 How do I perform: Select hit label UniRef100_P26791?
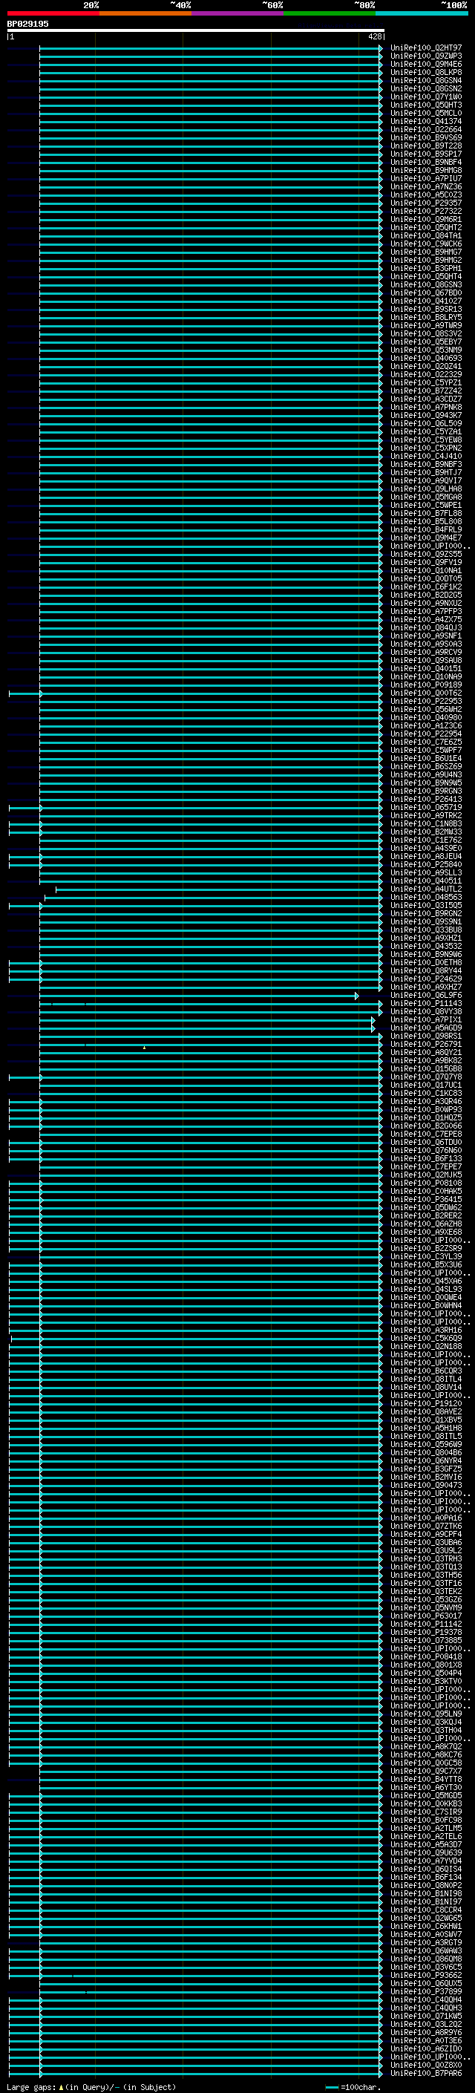click(426, 1044)
